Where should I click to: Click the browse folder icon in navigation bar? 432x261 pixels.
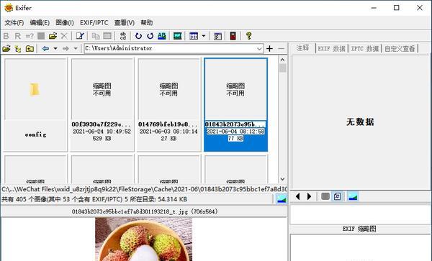pos(6,49)
